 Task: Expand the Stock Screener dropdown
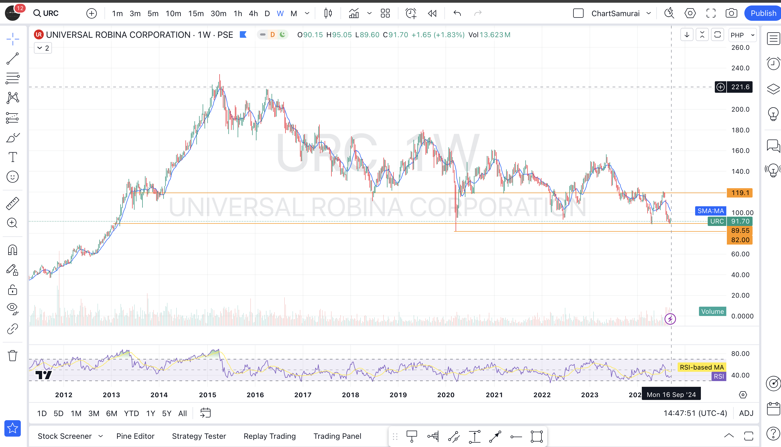101,436
